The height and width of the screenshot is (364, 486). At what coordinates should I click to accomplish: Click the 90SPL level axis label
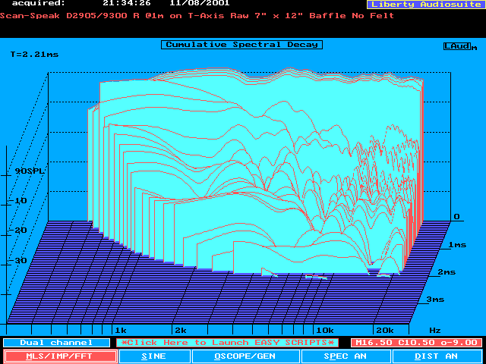click(30, 171)
